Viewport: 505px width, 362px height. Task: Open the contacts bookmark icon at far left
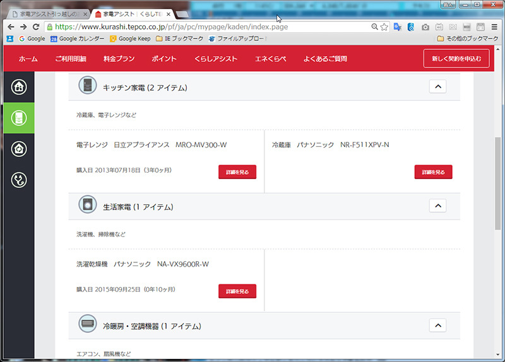[x=10, y=38]
